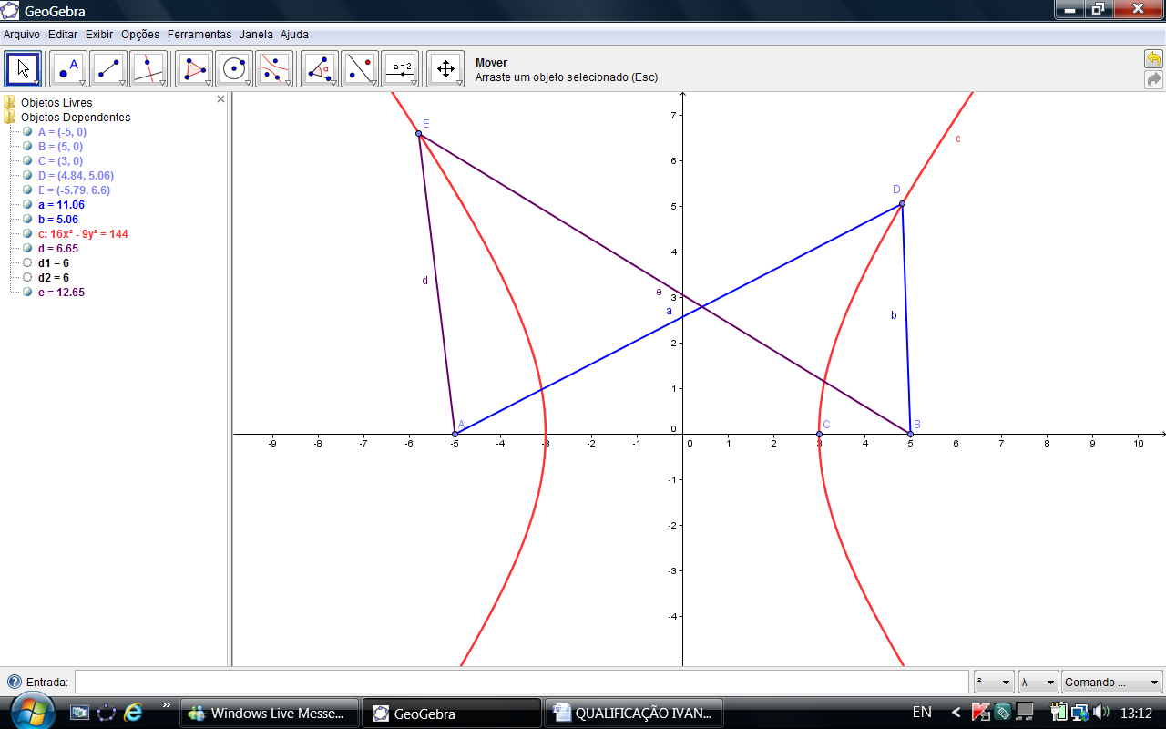Image resolution: width=1166 pixels, height=729 pixels.
Task: Select the Mover arrow tool
Action: 23,69
